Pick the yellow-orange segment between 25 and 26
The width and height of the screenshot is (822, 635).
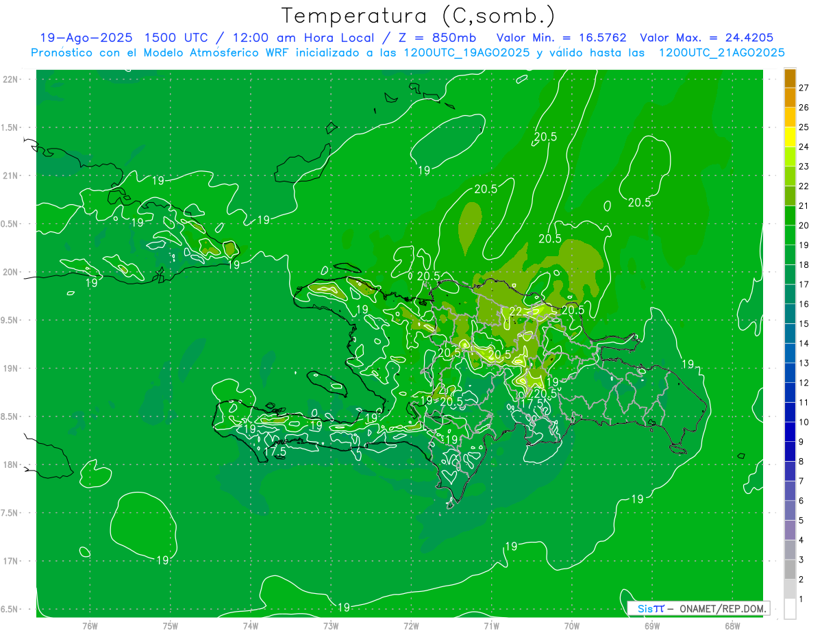[x=790, y=117]
